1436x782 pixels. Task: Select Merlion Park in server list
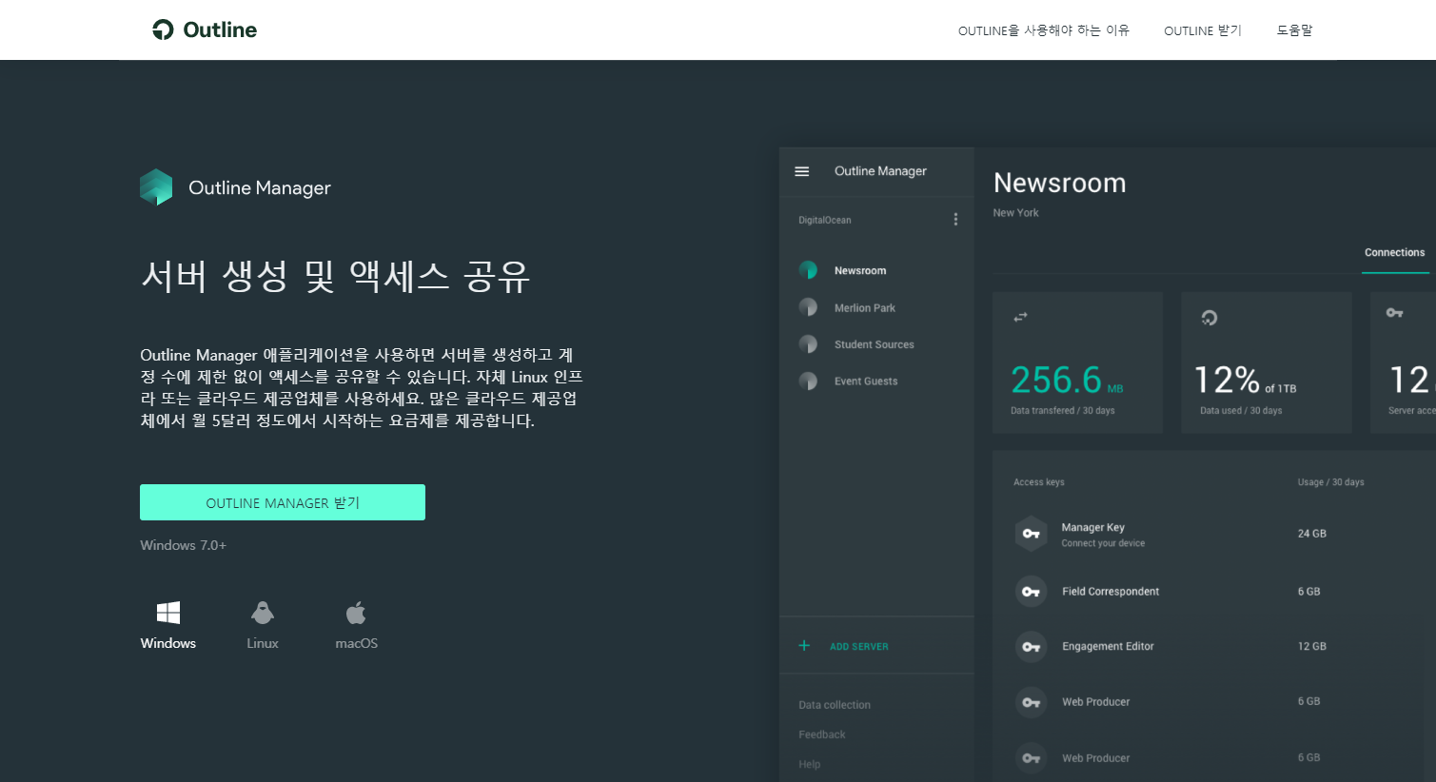[x=865, y=308]
